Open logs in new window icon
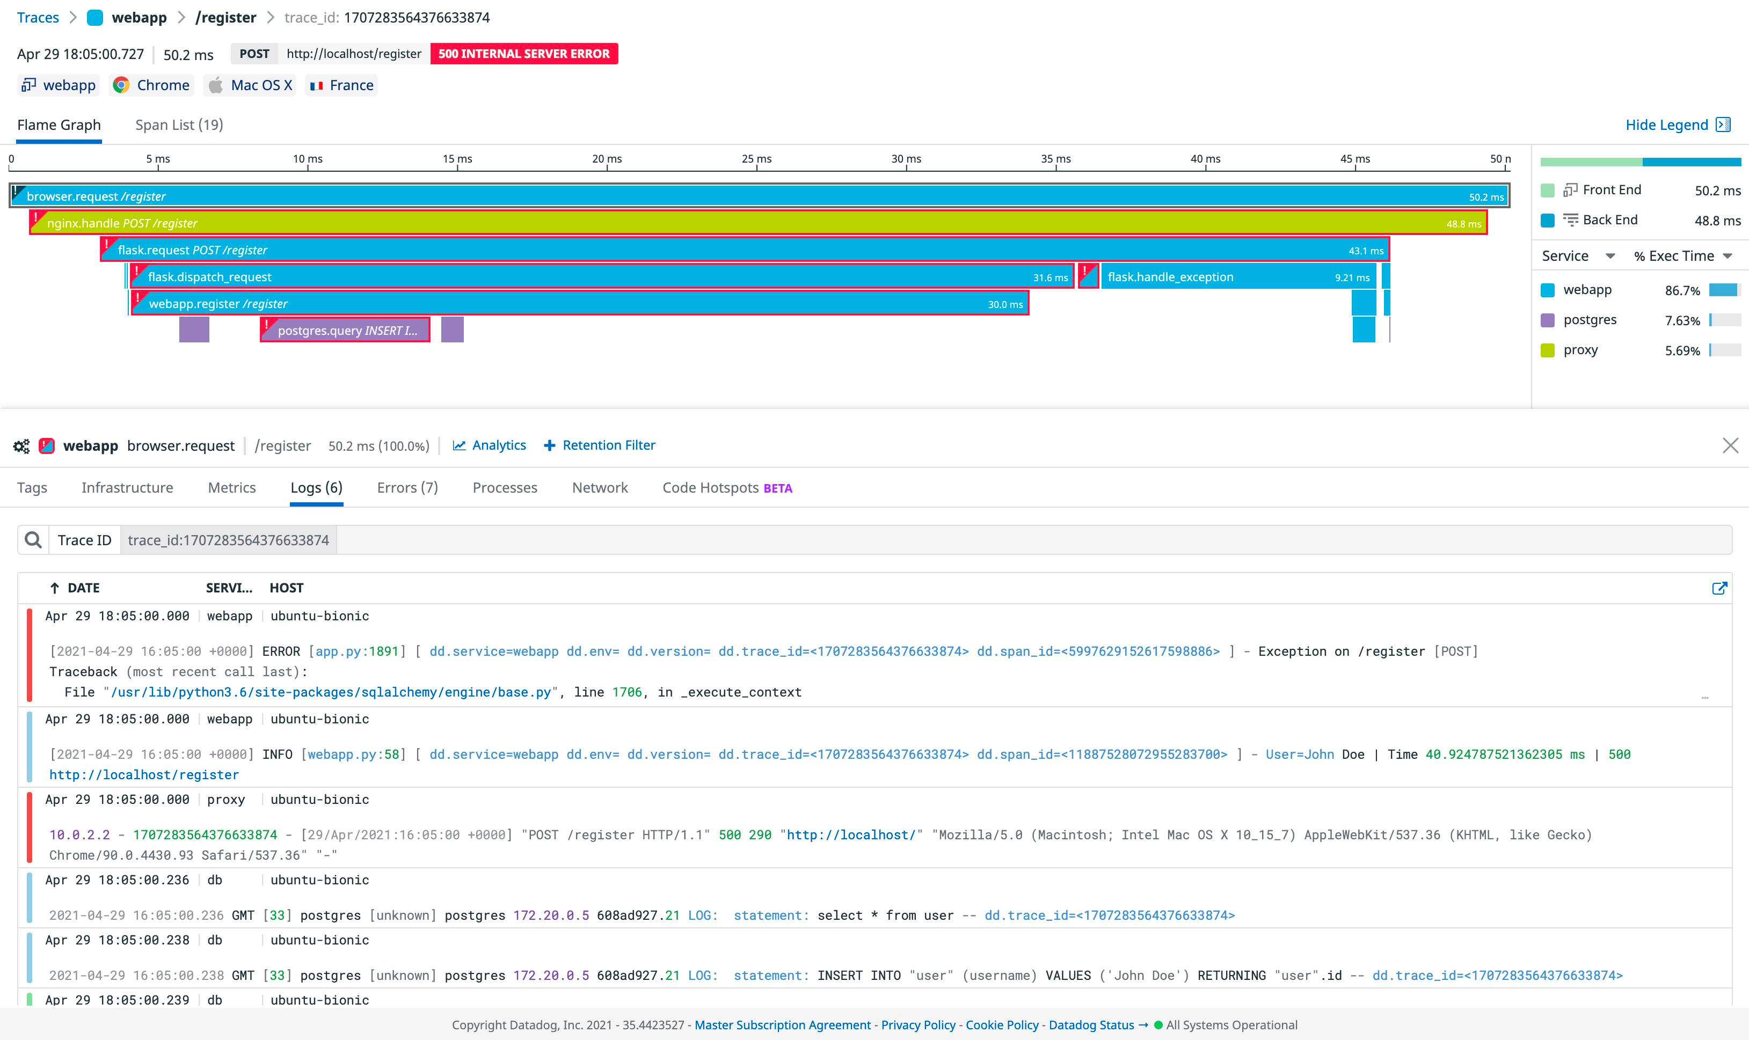 point(1719,588)
